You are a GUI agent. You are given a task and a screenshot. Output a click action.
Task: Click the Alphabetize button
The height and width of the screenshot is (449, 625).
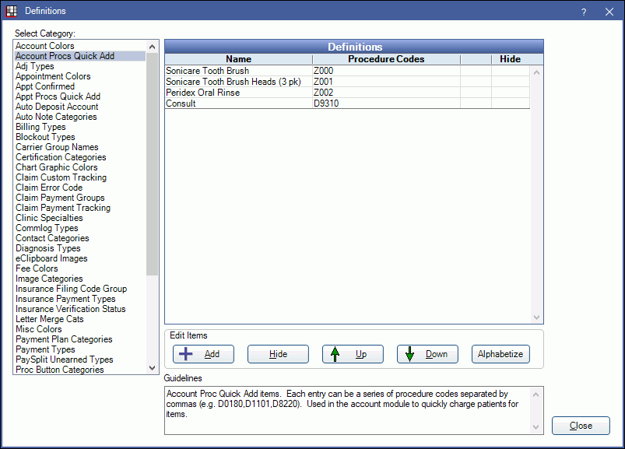tap(500, 354)
